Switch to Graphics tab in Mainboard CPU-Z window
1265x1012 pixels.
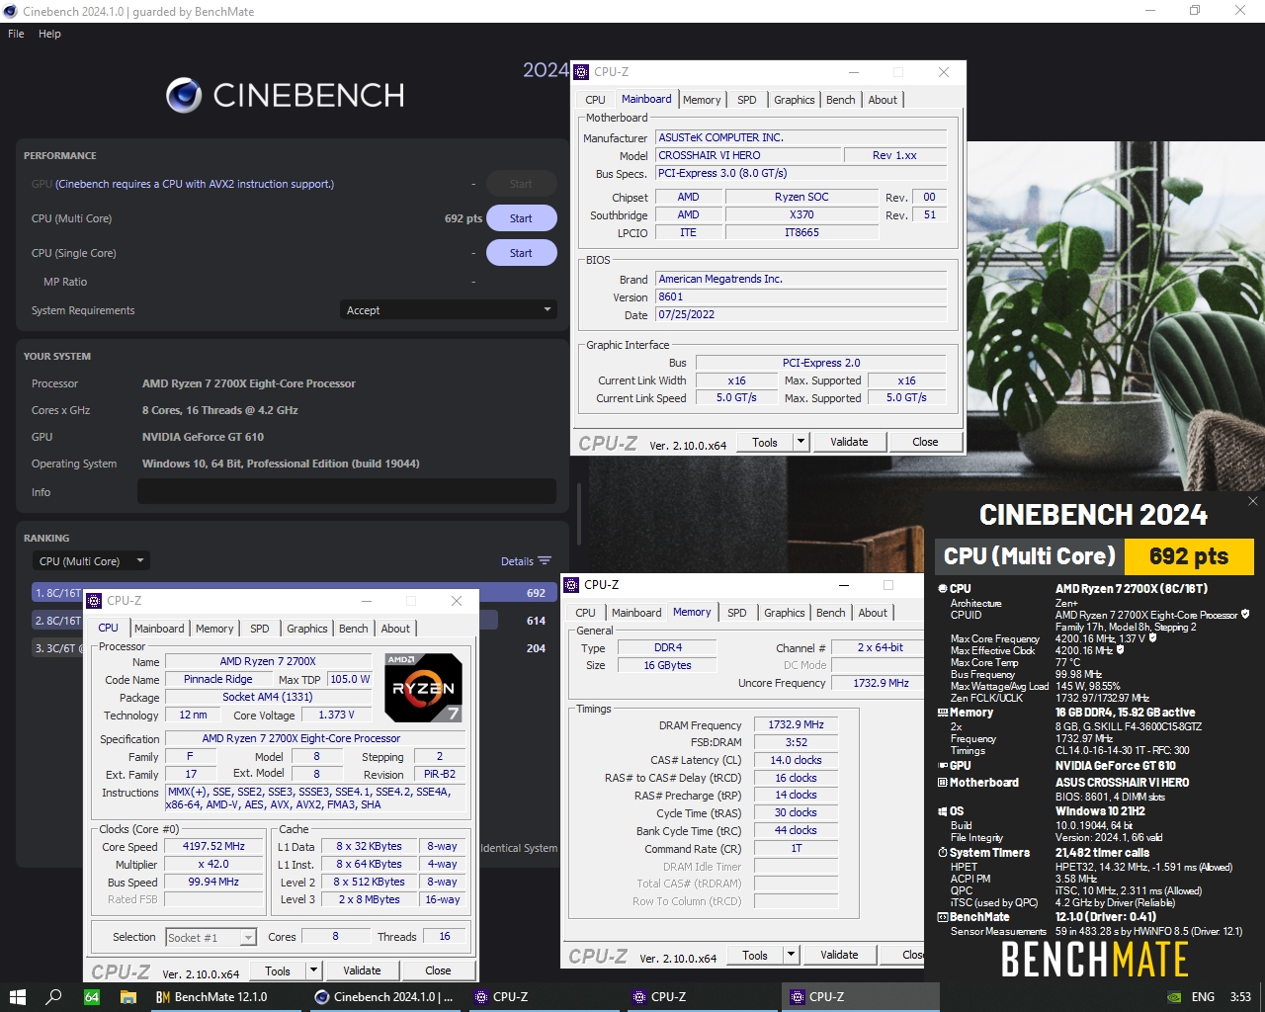tap(795, 100)
